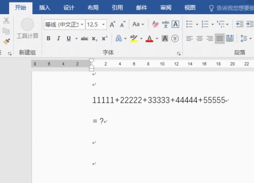254x183 pixels.
Task: Apply red font color
Action: [149, 39]
